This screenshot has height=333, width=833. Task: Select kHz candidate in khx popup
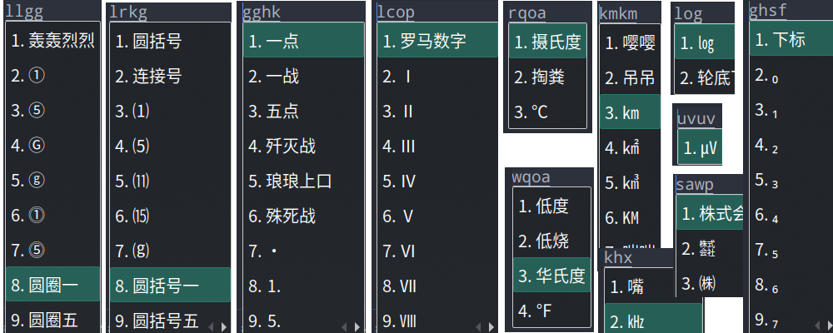[653, 322]
